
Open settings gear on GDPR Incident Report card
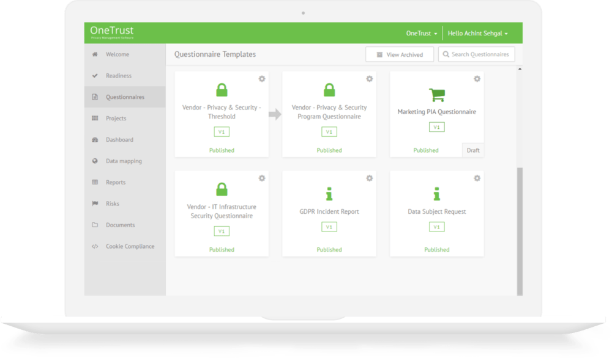click(369, 178)
